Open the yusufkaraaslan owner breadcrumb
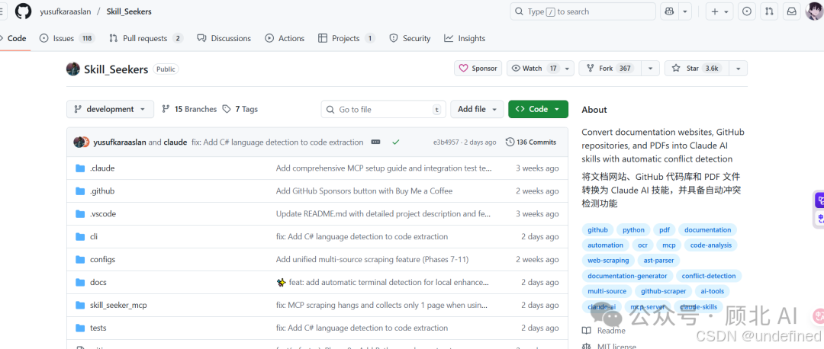Screen dimensions: 824x349 click(x=65, y=11)
